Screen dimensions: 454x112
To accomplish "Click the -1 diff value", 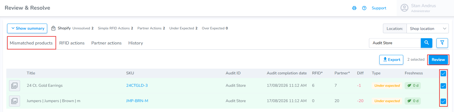I will point(359,85).
